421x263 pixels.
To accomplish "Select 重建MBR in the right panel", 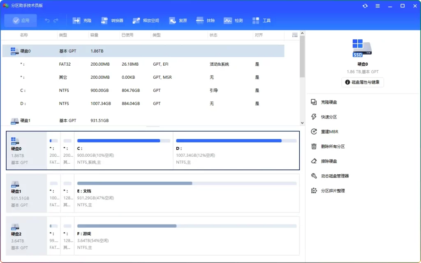I will pos(329,132).
